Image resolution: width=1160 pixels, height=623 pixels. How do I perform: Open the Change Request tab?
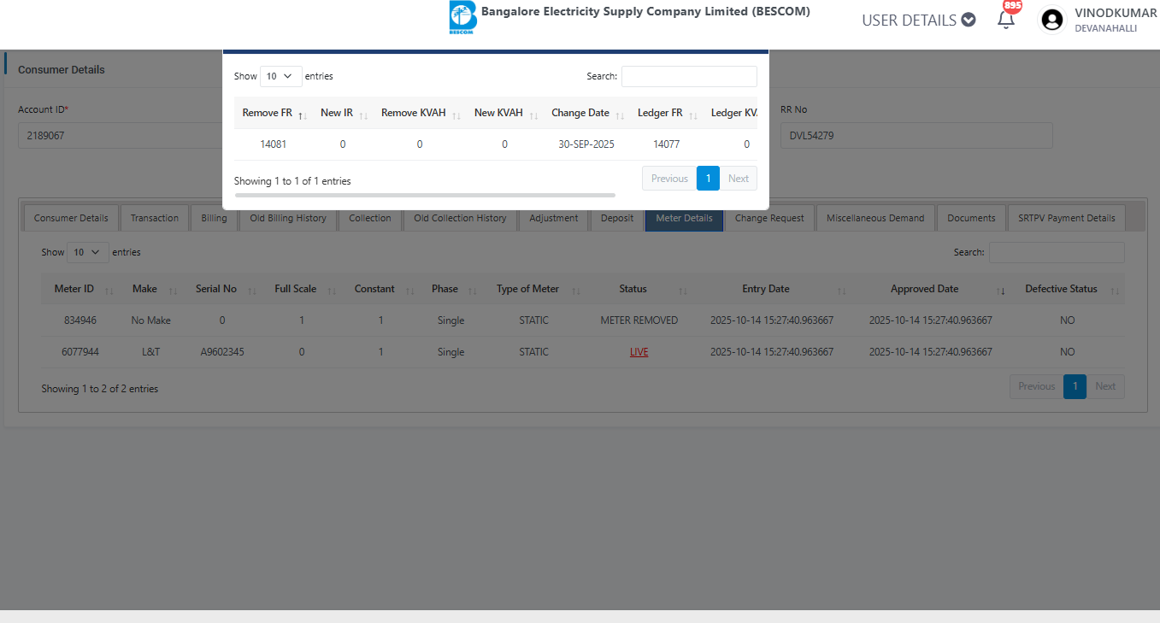(x=769, y=218)
